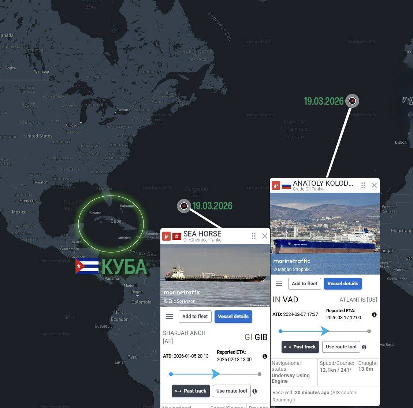Add SEA HORSE to fleet
Image resolution: width=413 pixels, height=408 pixels.
point(195,317)
